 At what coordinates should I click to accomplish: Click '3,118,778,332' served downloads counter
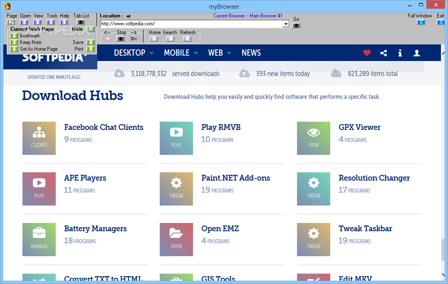point(149,73)
